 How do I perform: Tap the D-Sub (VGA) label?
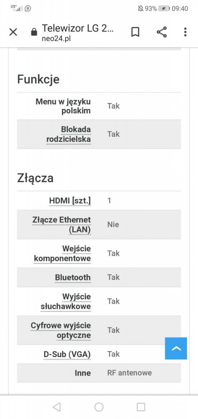67,354
